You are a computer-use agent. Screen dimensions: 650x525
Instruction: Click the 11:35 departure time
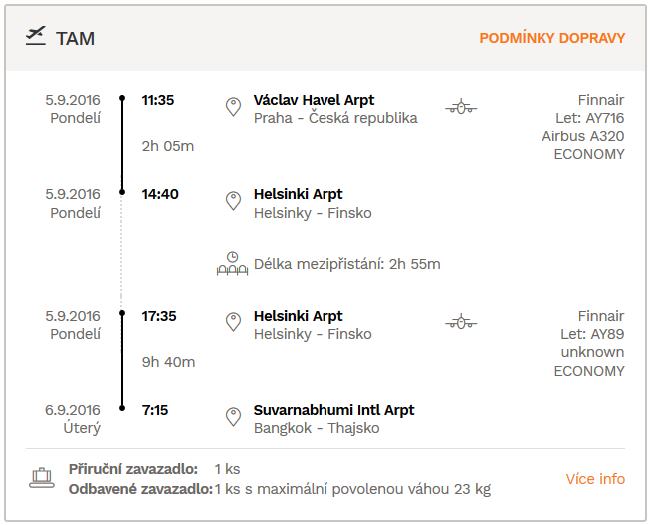point(158,100)
